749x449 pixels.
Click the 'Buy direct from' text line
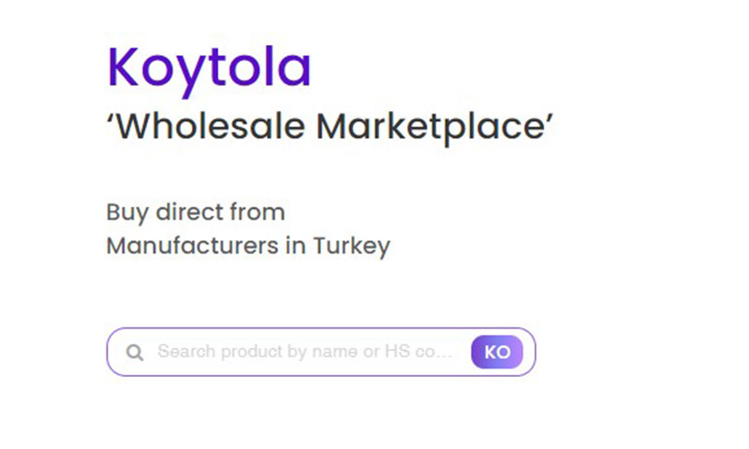tap(196, 213)
